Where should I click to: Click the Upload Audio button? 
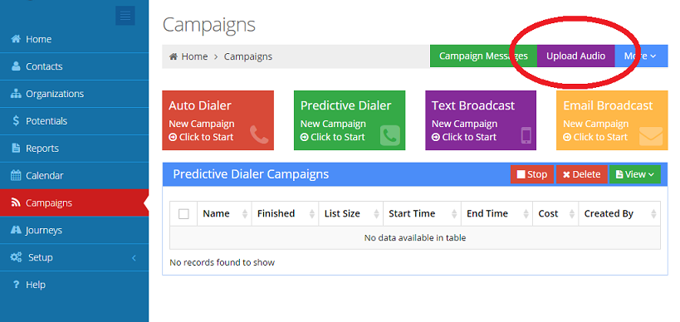point(576,56)
